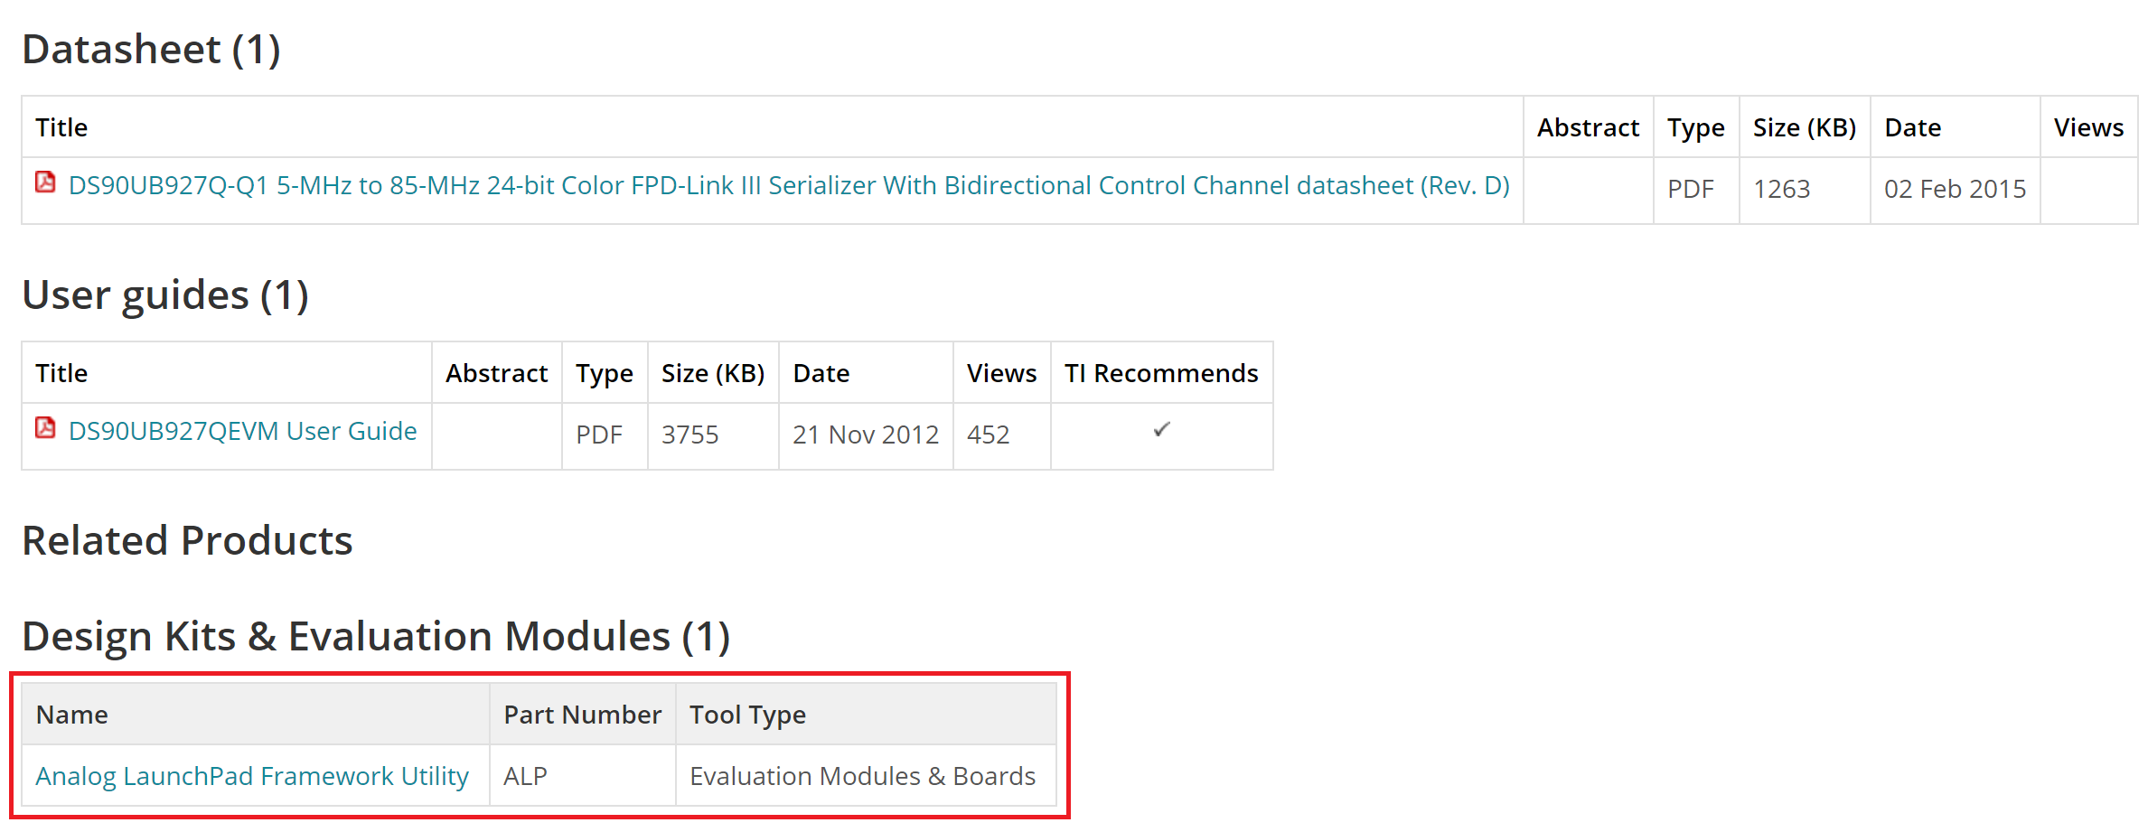Viewport: 2148px width, 832px height.
Task: Click the Datasheet table Date column header
Action: (x=1955, y=127)
